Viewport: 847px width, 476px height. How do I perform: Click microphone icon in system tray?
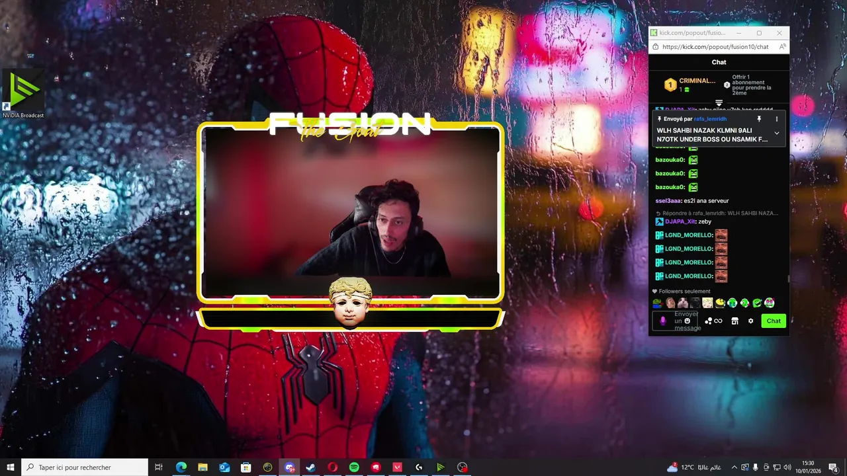(756, 467)
